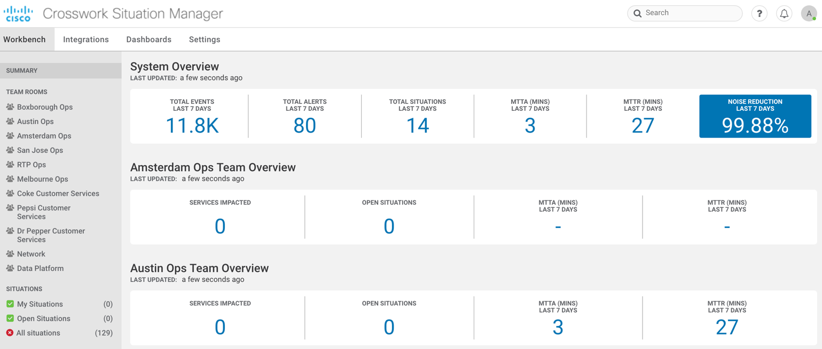
Task: Click the Total Situations value 14
Action: 417,126
